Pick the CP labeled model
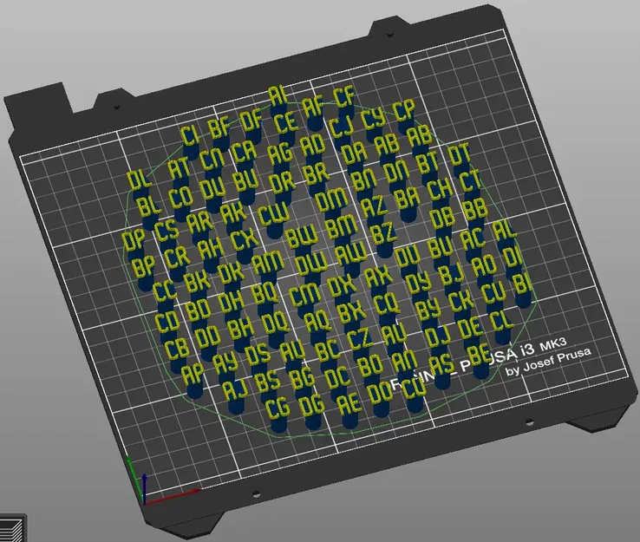The width and height of the screenshot is (640, 542). pos(404,111)
